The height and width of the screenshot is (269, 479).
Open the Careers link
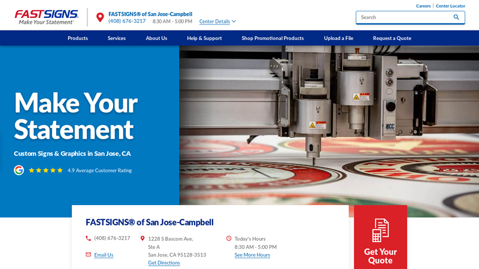(423, 6)
